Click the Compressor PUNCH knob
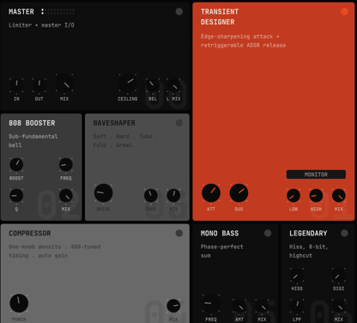The height and width of the screenshot is (323, 357). pos(19,303)
